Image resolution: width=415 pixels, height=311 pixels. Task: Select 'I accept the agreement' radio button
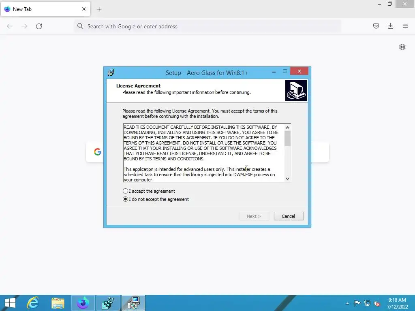click(x=126, y=191)
